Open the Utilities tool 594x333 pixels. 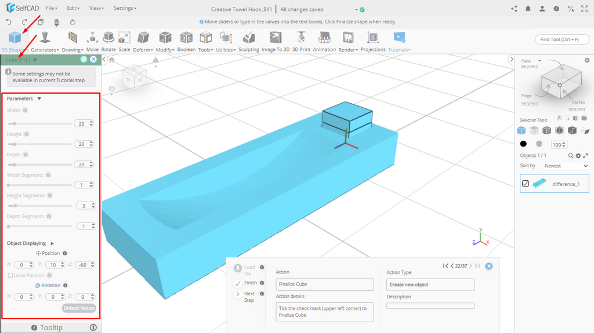pos(226,42)
